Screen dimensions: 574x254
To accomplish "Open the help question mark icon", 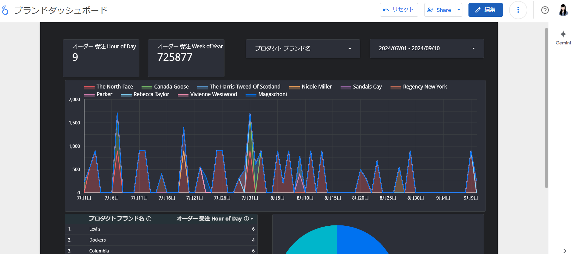I will [545, 10].
